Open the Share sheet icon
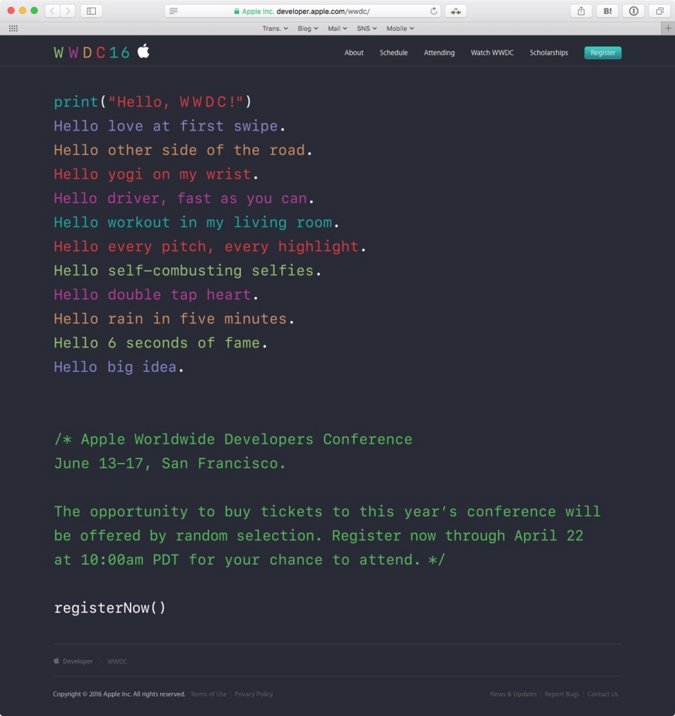Image resolution: width=675 pixels, height=716 pixels. coord(581,11)
